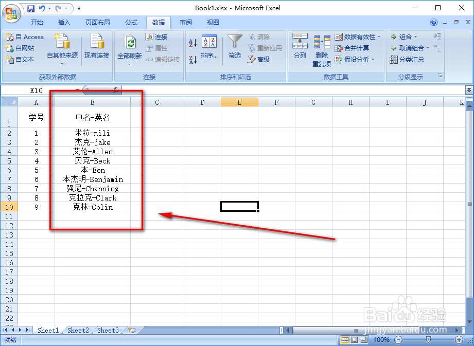Sort descending Z to A
Viewport: 474px width, 346px height.
(192, 60)
